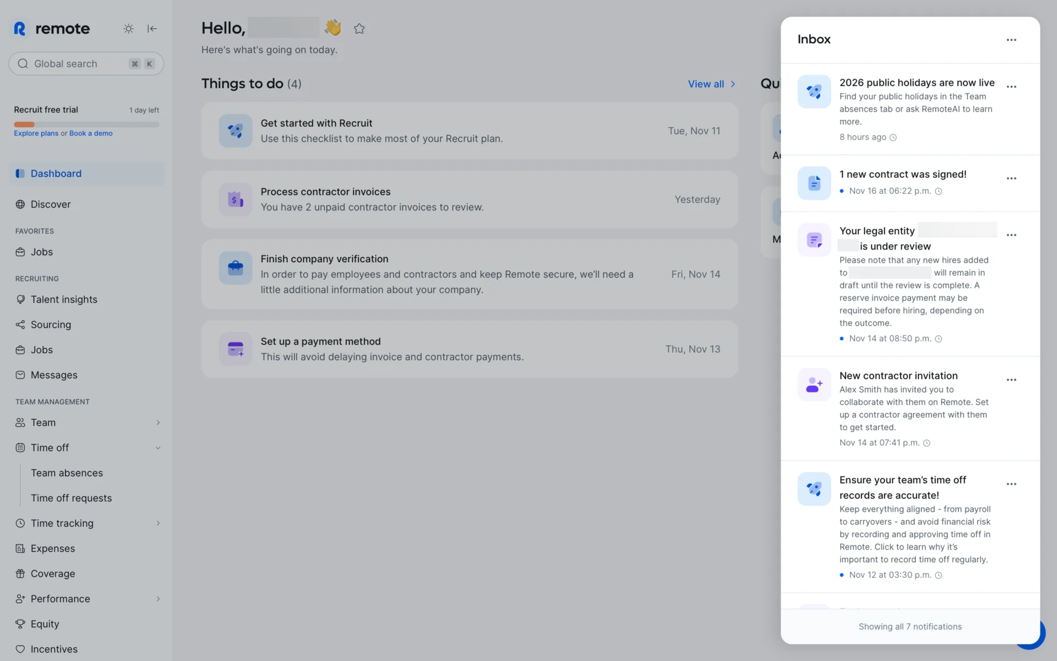1057x661 pixels.
Task: Open options for 2026 public holidays notification
Action: pos(1011,87)
